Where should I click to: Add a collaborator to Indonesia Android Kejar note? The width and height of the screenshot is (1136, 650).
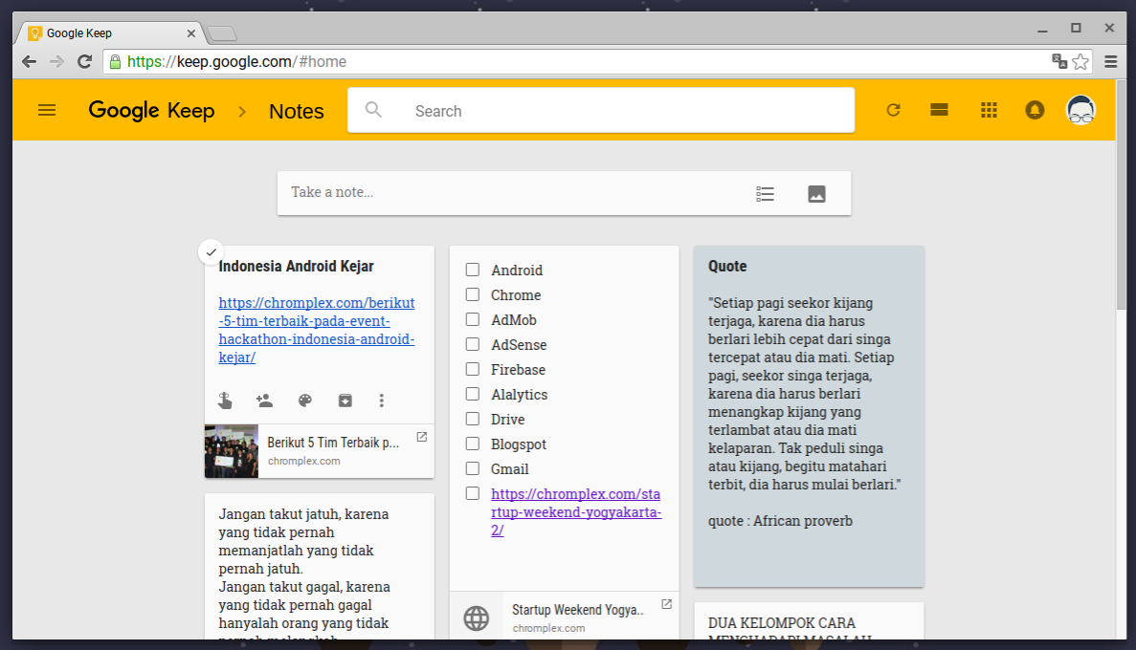(x=264, y=401)
